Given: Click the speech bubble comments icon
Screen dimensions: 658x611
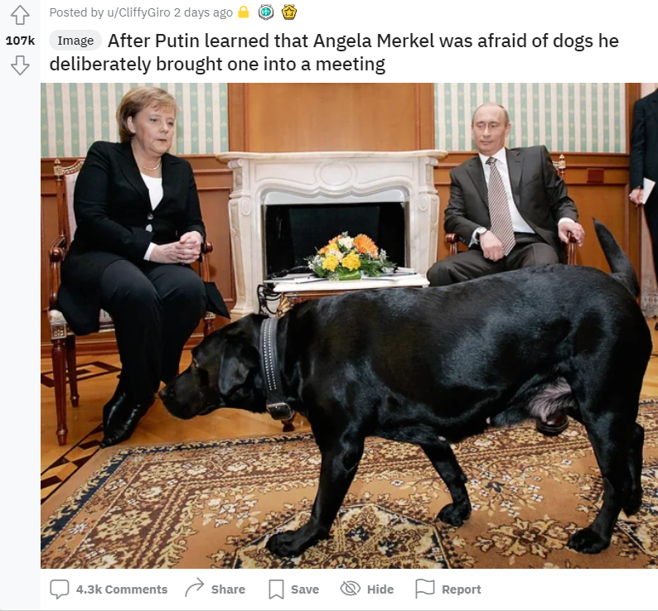Looking at the screenshot, I should (59, 589).
